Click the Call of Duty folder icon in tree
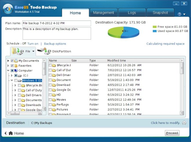Viewport: 191px width, 142px height. 23,90
